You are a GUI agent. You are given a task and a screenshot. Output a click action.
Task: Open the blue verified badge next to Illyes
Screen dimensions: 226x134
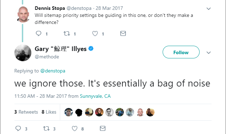click(x=91, y=49)
